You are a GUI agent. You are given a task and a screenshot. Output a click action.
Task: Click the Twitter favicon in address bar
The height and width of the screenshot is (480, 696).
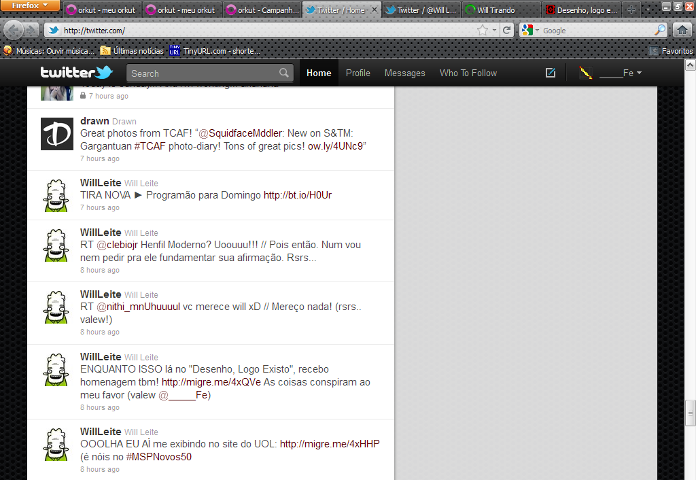click(x=54, y=30)
